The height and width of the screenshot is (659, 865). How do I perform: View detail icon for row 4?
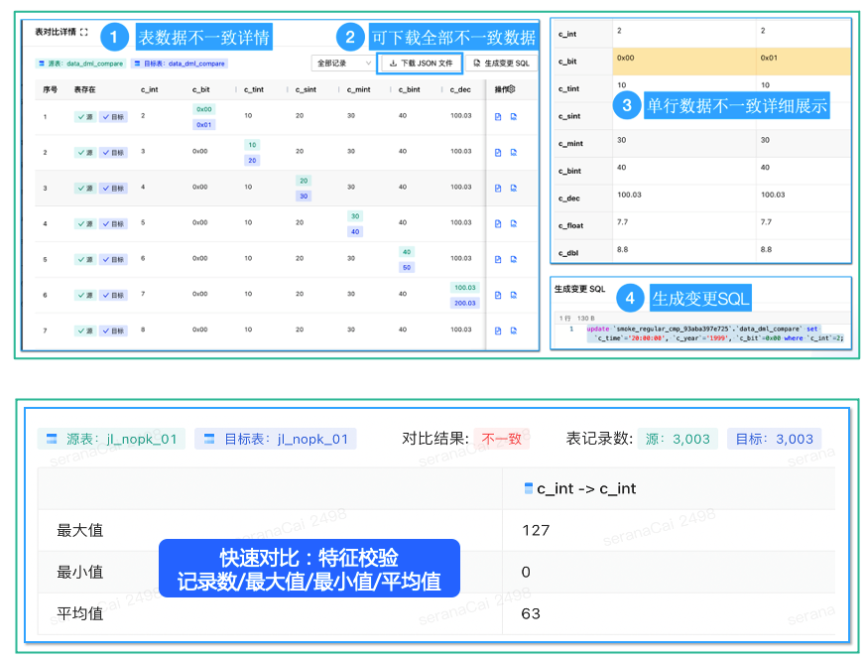(498, 223)
